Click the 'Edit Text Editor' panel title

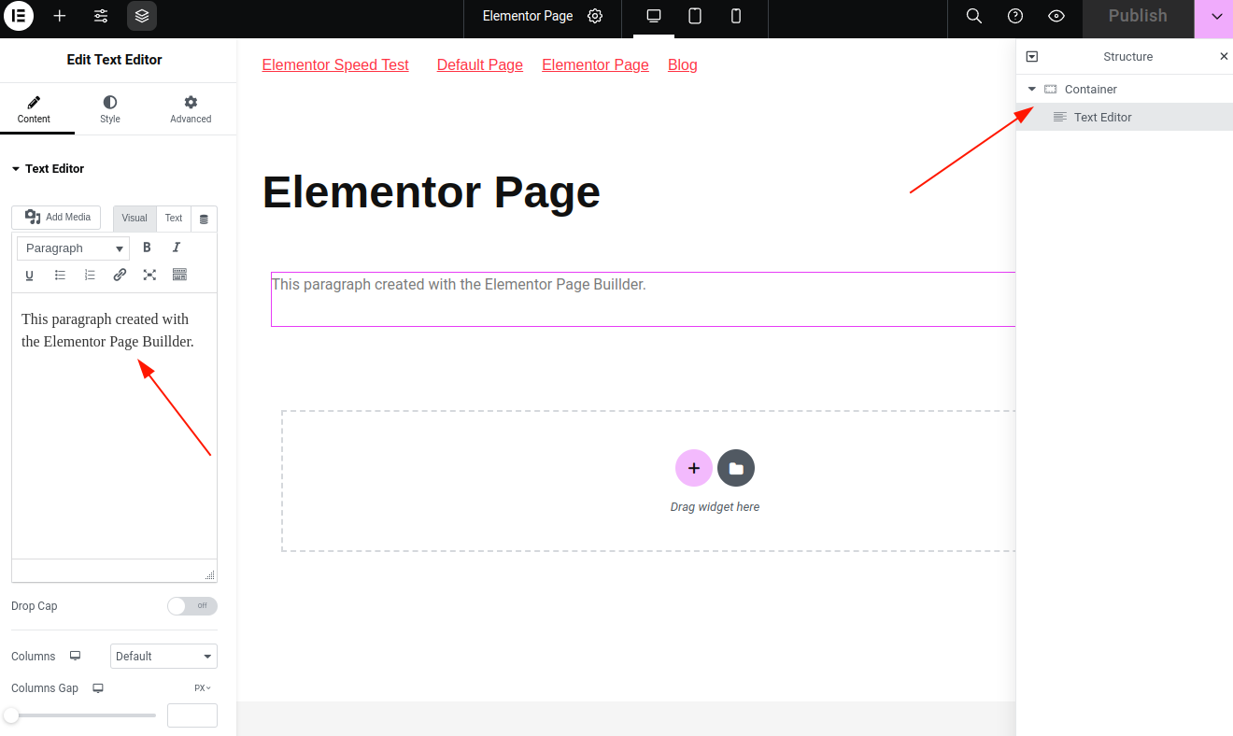[x=114, y=60]
